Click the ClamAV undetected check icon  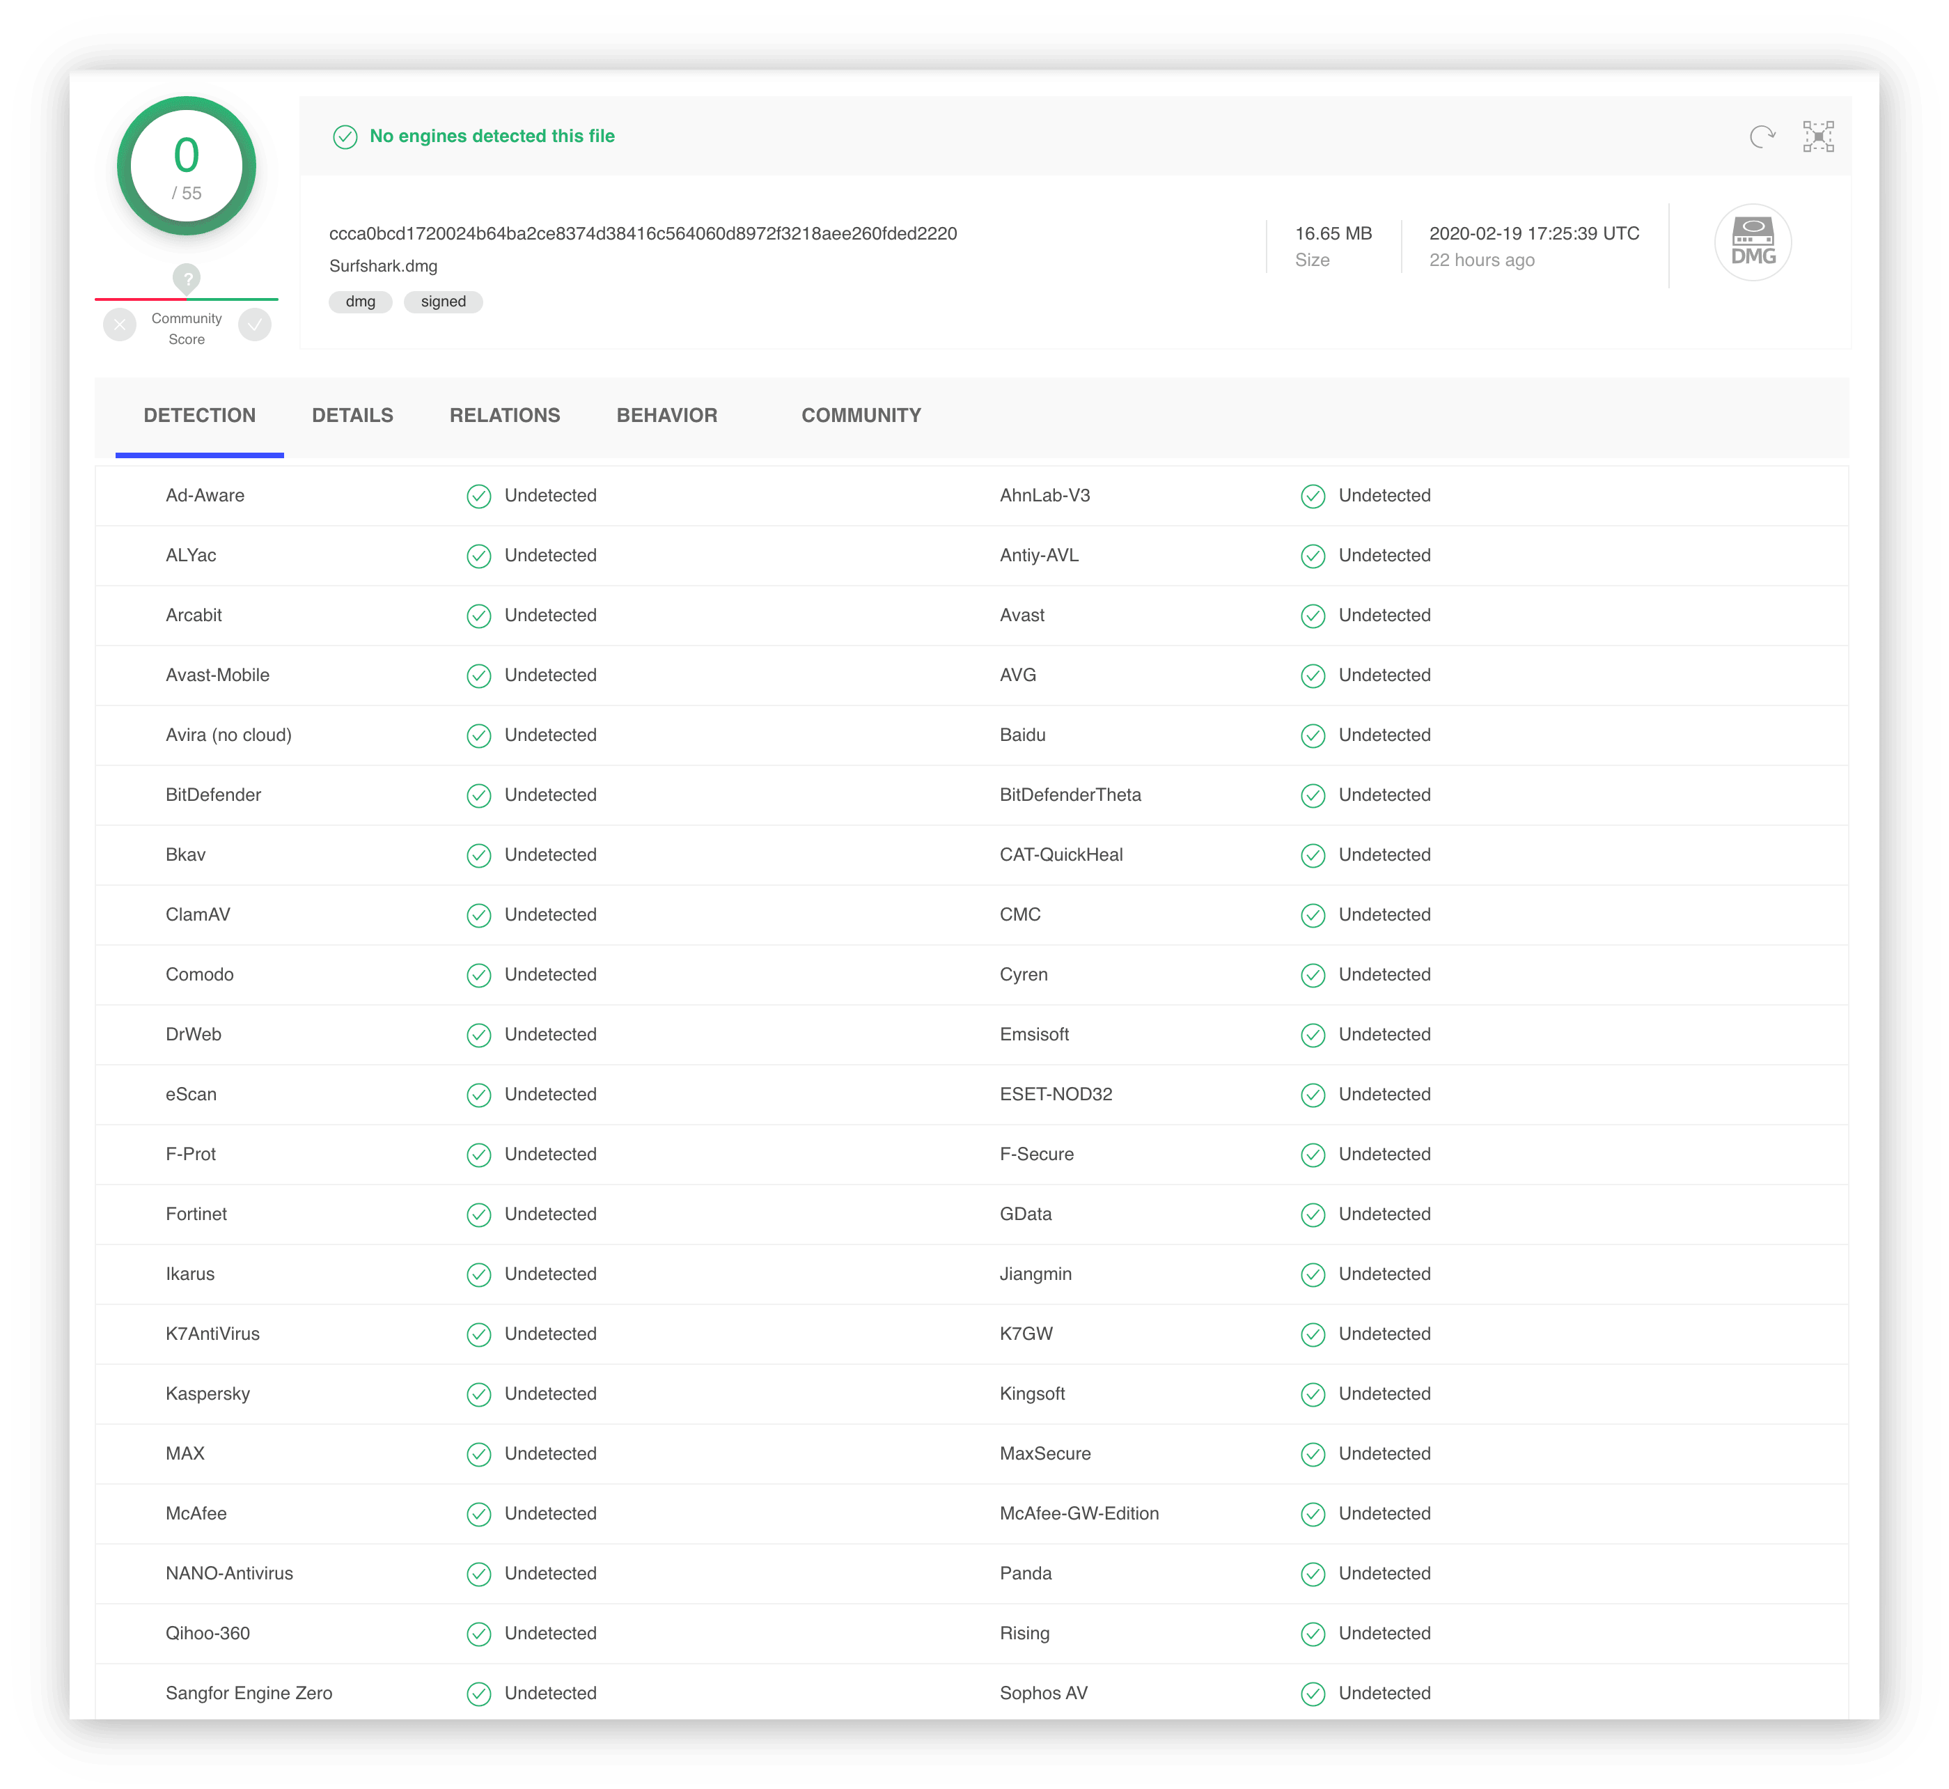pyautogui.click(x=478, y=915)
